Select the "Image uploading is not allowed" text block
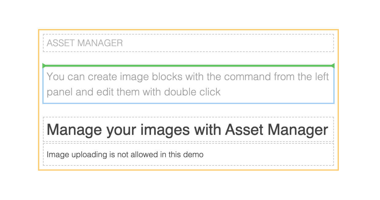The width and height of the screenshot is (380, 200). (188, 154)
